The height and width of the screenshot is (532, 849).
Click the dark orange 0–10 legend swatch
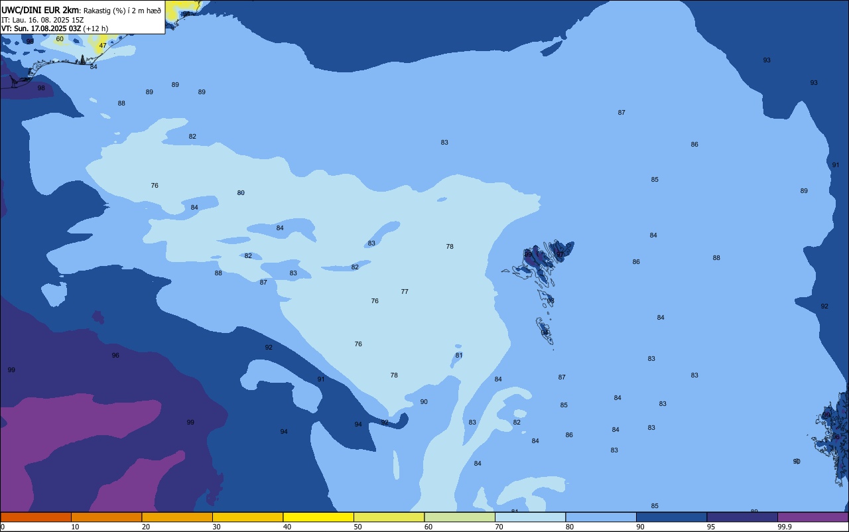click(36, 517)
